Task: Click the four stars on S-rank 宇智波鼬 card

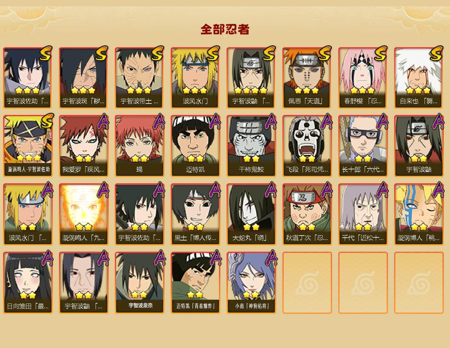Action: (251, 90)
